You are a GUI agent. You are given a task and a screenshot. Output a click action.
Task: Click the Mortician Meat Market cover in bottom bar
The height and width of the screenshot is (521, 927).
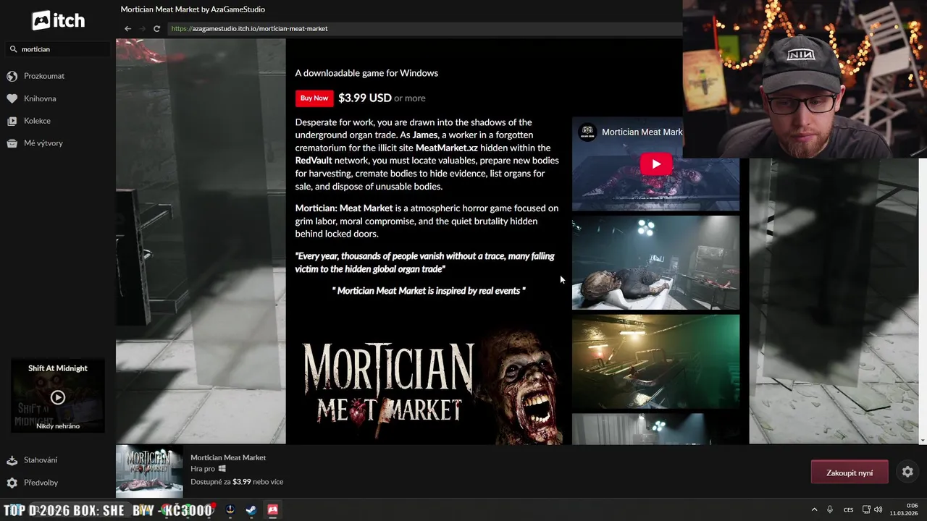pyautogui.click(x=149, y=472)
